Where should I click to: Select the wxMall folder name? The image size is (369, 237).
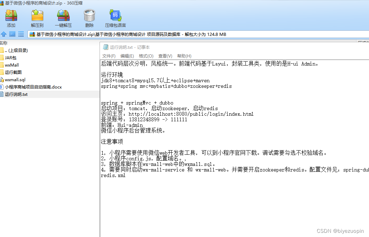[x=12, y=65]
